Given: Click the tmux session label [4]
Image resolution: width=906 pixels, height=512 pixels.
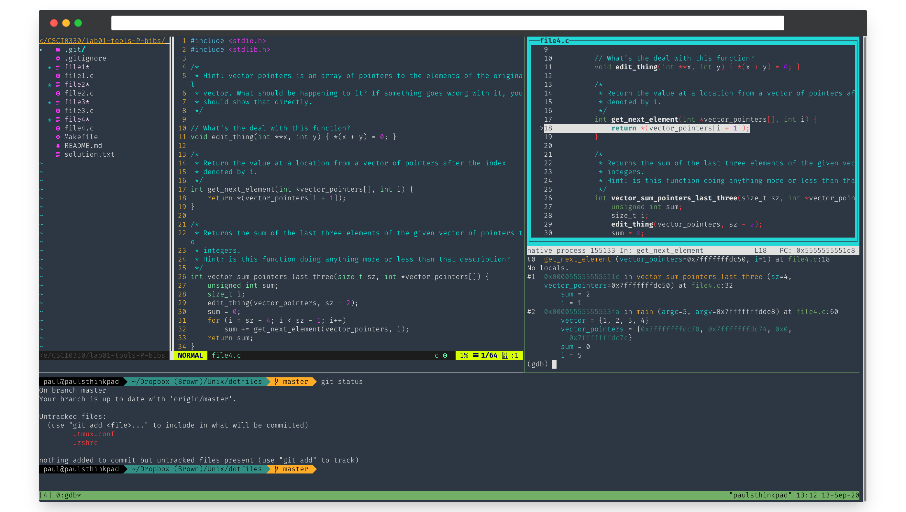Looking at the screenshot, I should pos(45,495).
